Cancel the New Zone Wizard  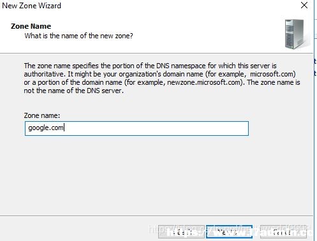283,231
